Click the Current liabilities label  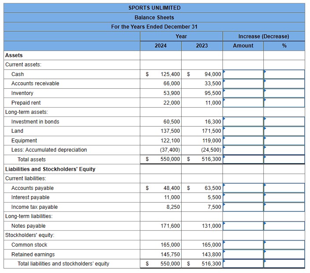tap(26, 178)
